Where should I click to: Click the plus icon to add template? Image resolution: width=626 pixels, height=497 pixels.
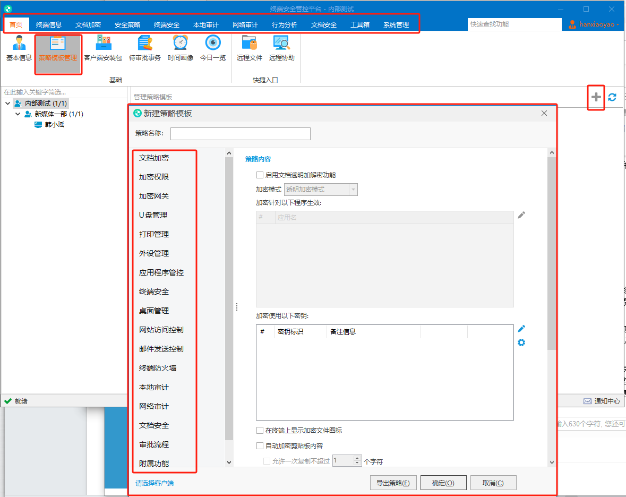[x=596, y=97]
